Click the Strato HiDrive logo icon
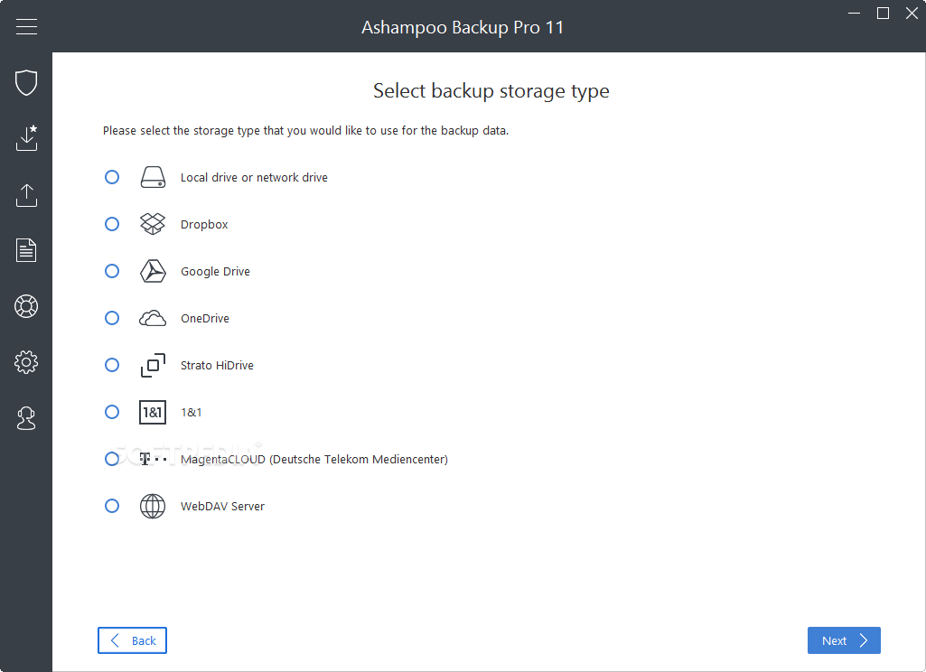 pyautogui.click(x=153, y=365)
